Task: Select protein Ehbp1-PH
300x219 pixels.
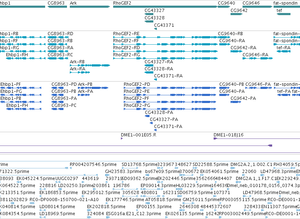Action: click(x=17, y=105)
